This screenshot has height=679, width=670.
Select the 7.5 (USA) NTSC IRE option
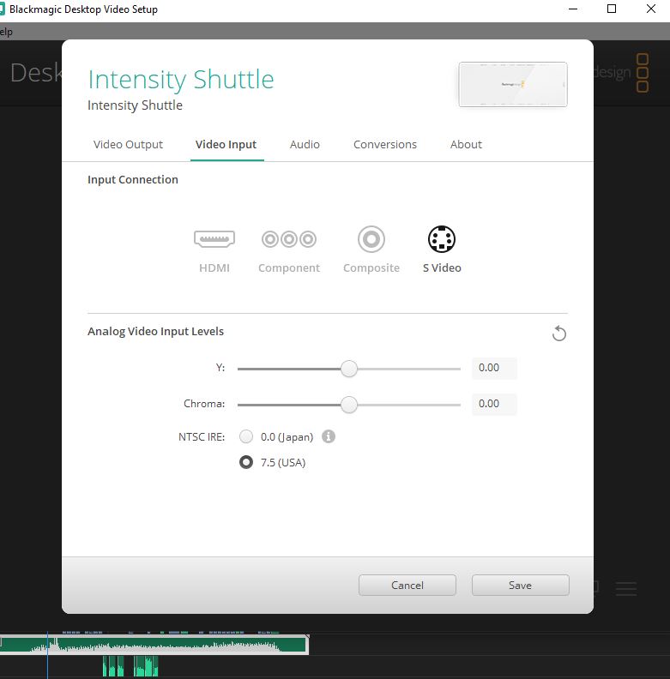tap(246, 462)
